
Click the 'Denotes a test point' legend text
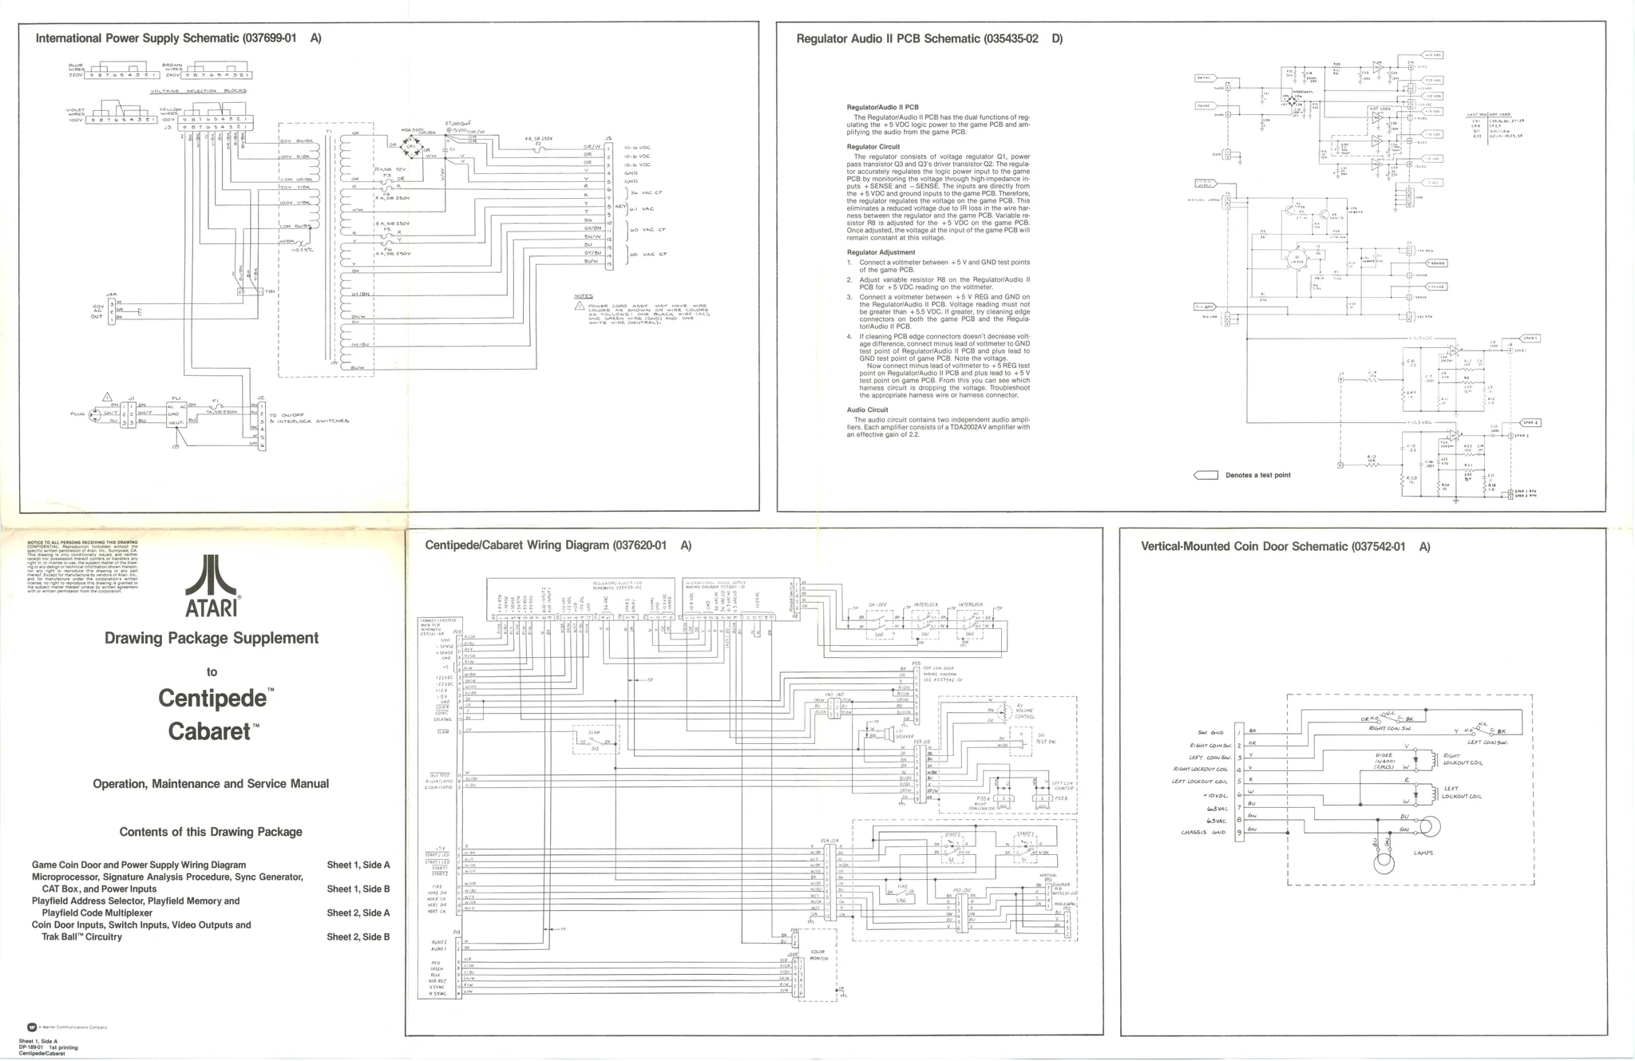pyautogui.click(x=1258, y=475)
